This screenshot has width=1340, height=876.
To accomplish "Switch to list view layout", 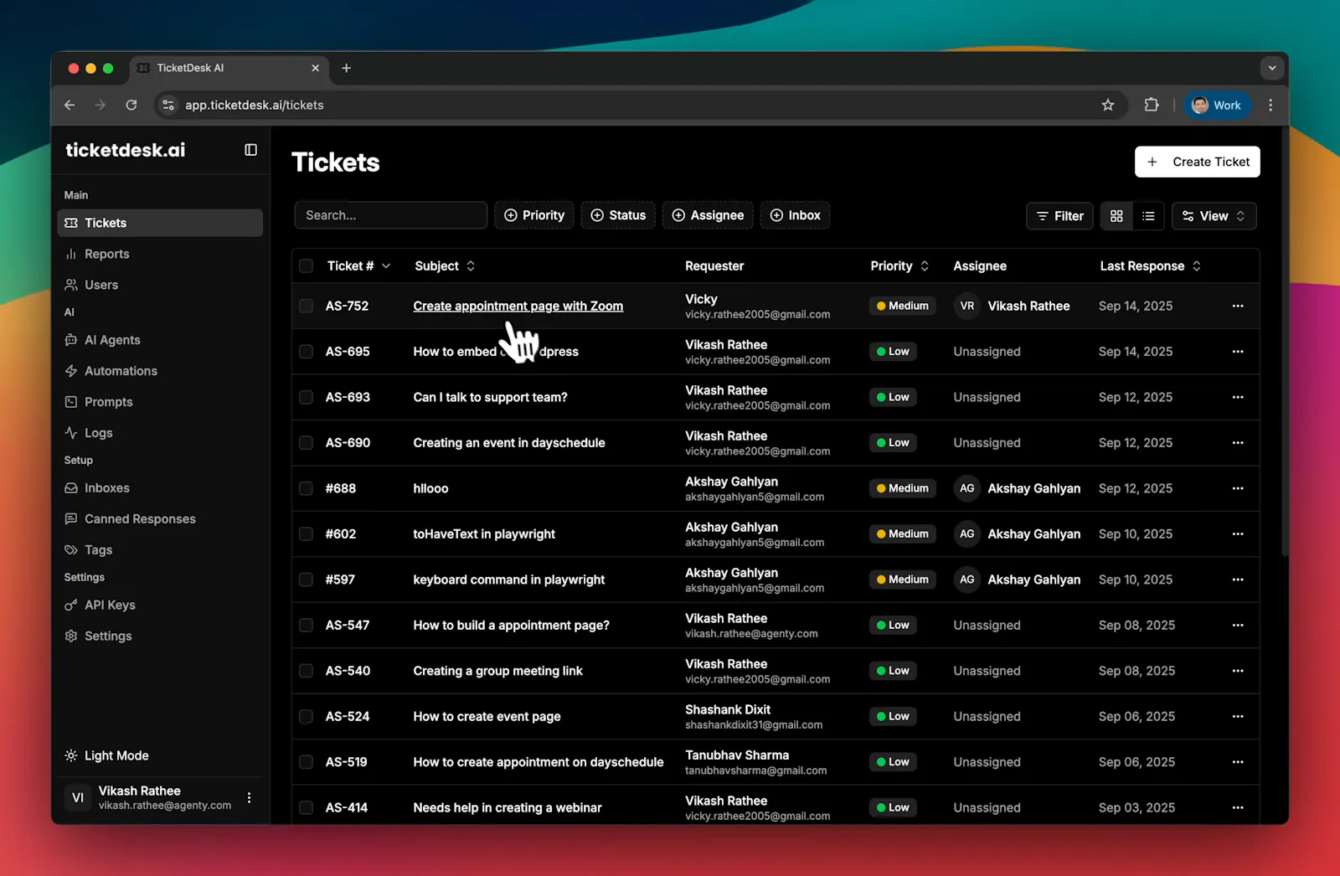I will (1148, 216).
